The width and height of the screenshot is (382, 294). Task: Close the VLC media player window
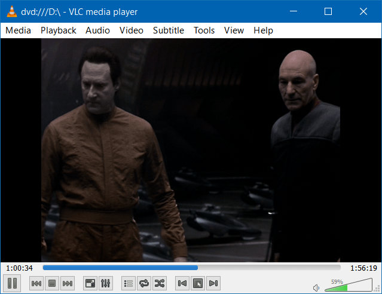363,11
